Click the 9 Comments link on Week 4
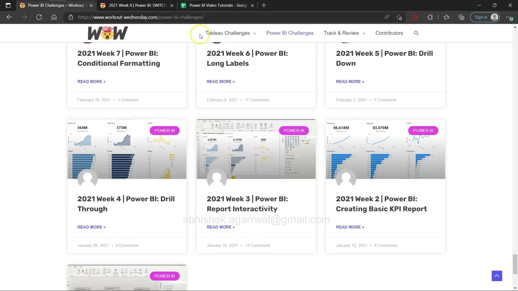Screen dimensions: 518x291 pos(127,245)
